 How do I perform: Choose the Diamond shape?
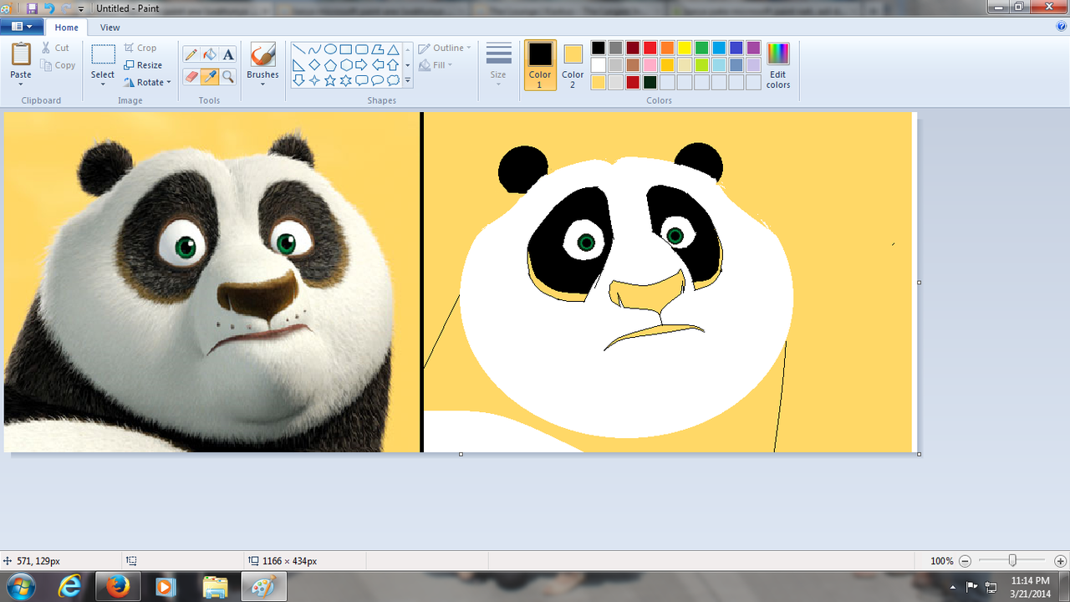point(314,65)
